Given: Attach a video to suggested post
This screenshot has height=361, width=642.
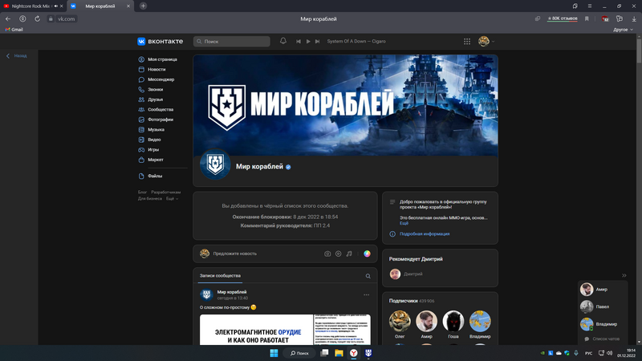Looking at the screenshot, I should click(x=338, y=254).
